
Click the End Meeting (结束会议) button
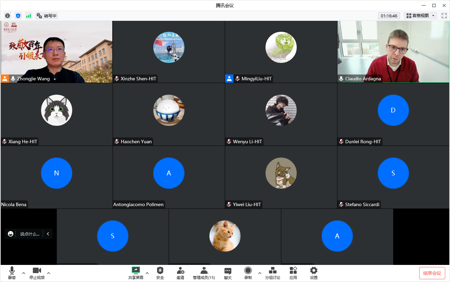click(432, 273)
